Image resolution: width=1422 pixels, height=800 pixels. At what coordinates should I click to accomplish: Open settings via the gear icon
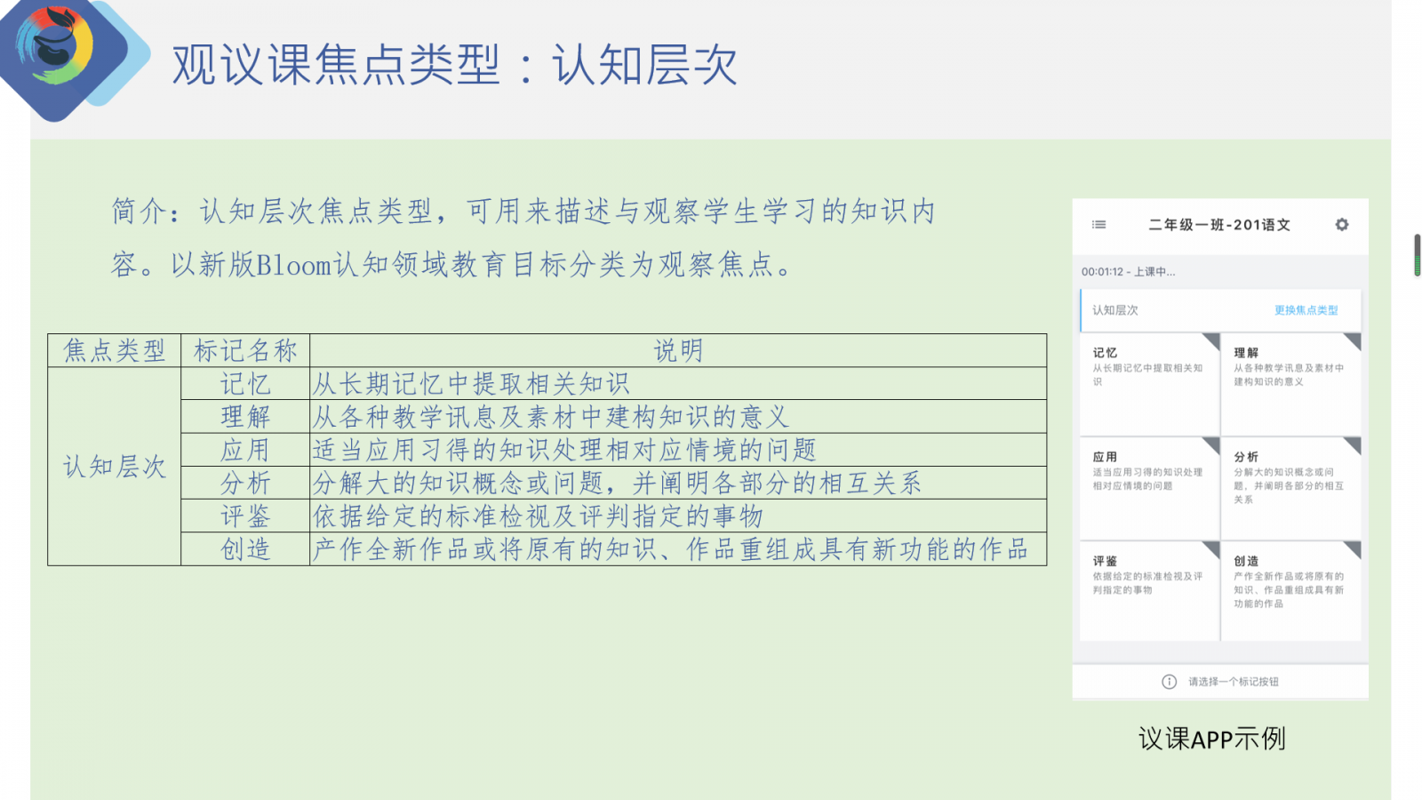click(1342, 225)
